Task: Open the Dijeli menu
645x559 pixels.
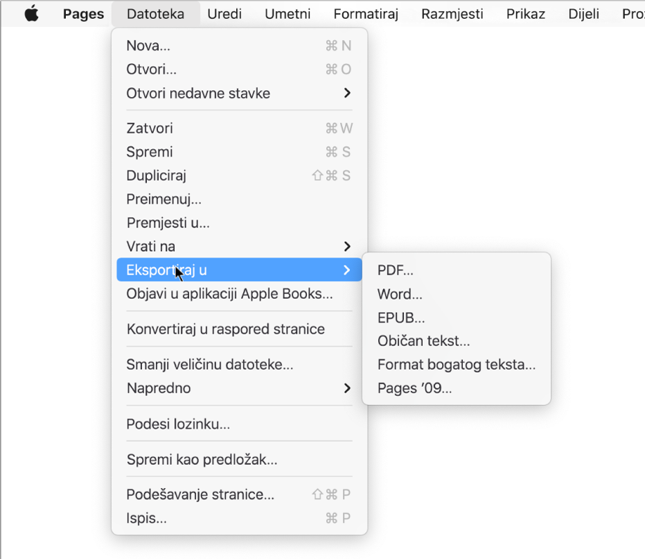Action: (583, 14)
